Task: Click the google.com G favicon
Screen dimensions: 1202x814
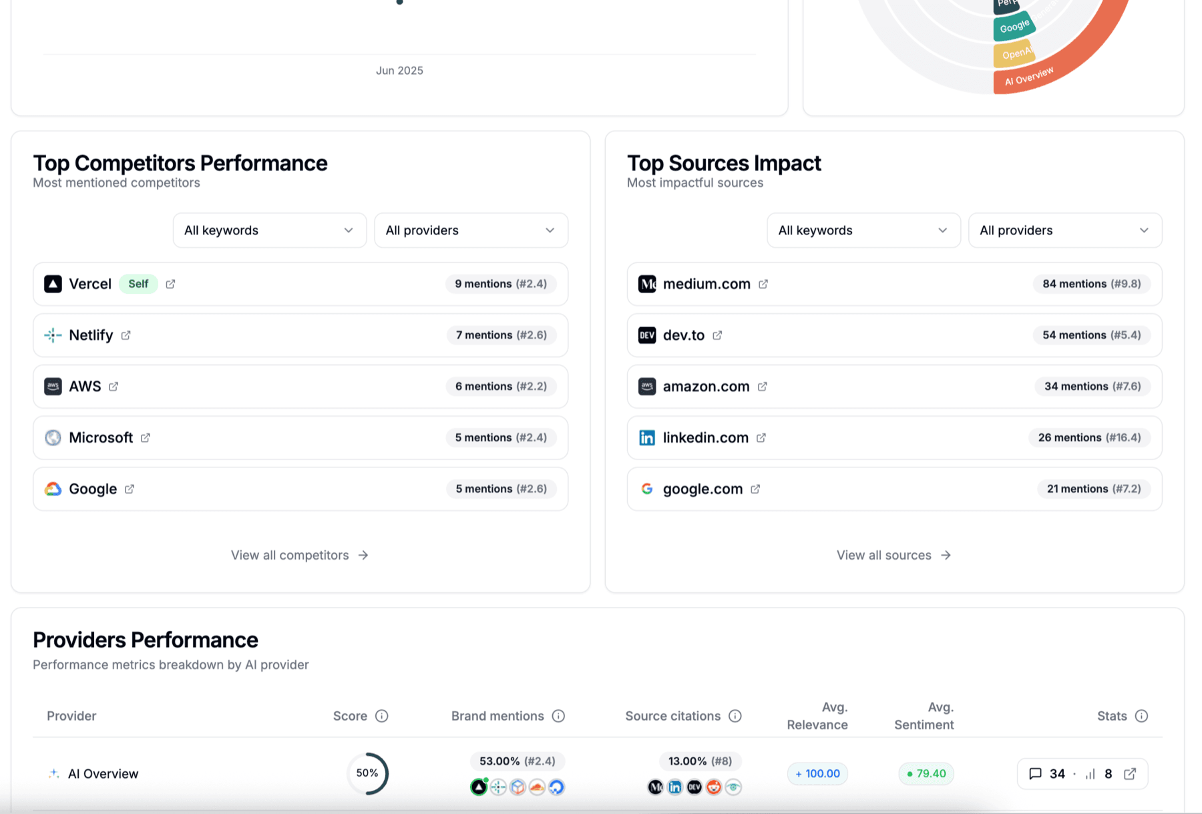Action: click(647, 489)
